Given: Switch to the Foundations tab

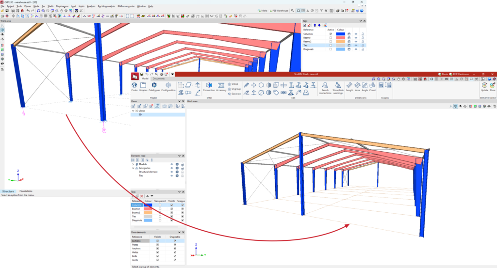Looking at the screenshot, I should tap(26, 191).
